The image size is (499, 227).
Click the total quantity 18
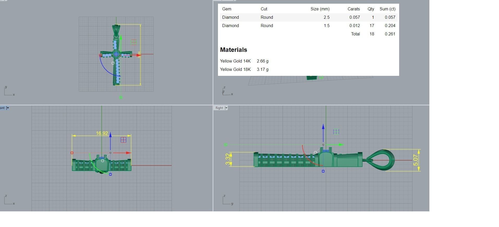tap(372, 34)
